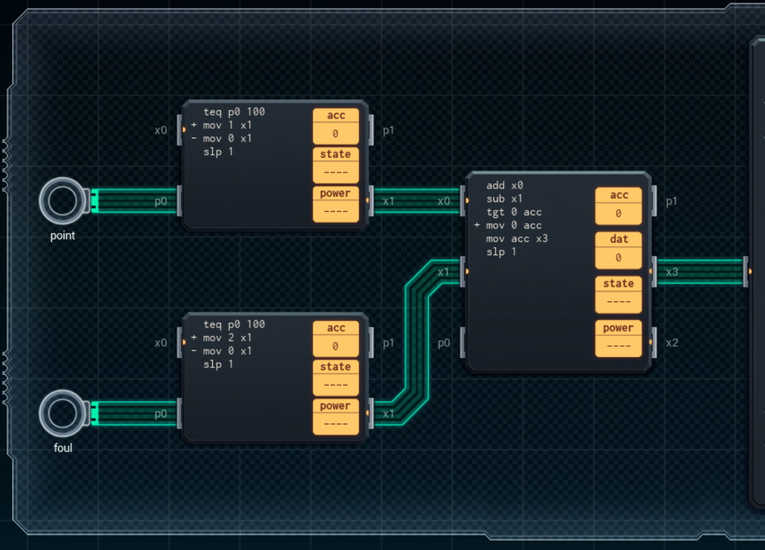This screenshot has height=550, width=765.
Task: Click the dat register value box
Action: click(618, 257)
